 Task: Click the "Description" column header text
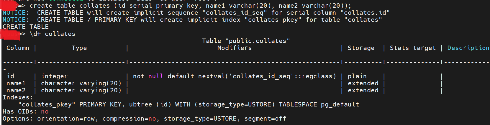(x=468, y=48)
